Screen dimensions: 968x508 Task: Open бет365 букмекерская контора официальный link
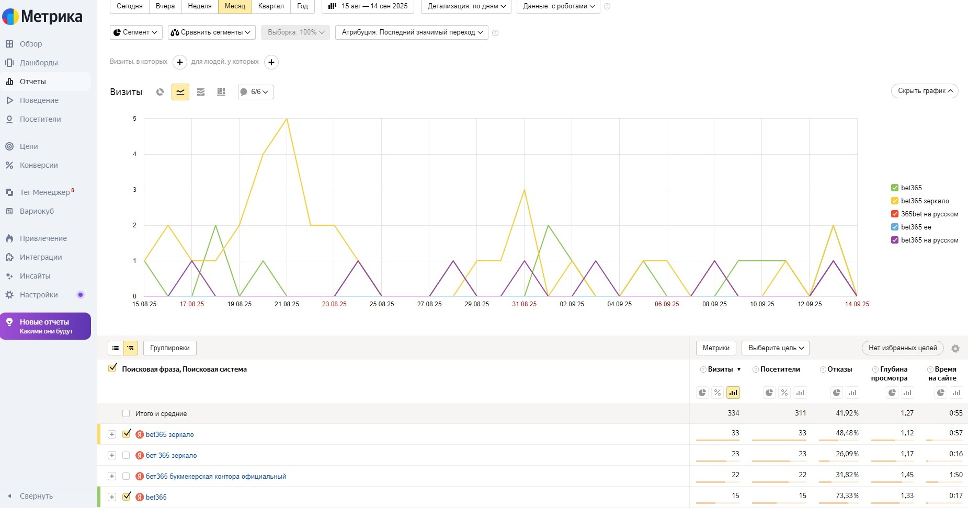pos(216,477)
